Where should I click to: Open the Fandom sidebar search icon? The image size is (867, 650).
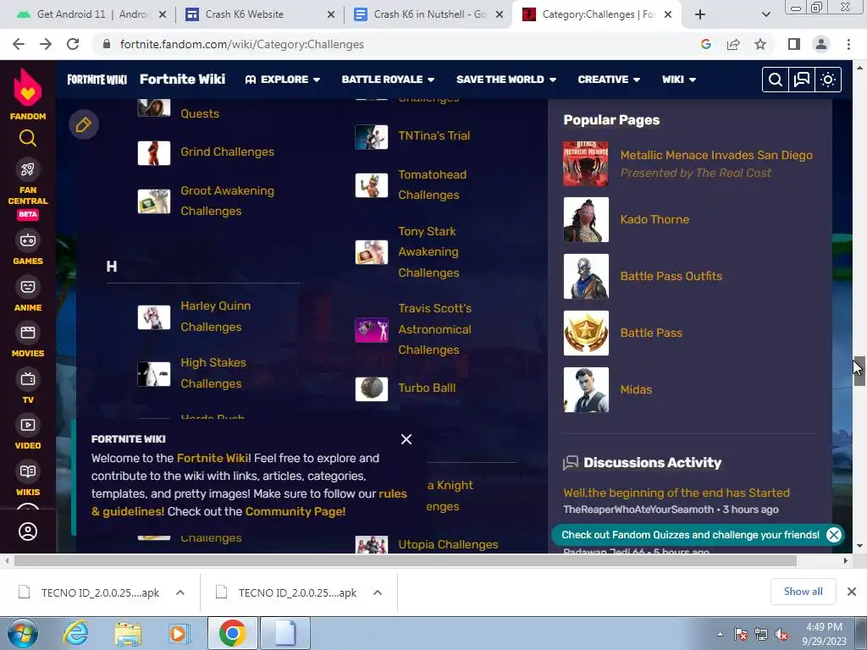pyautogui.click(x=28, y=138)
